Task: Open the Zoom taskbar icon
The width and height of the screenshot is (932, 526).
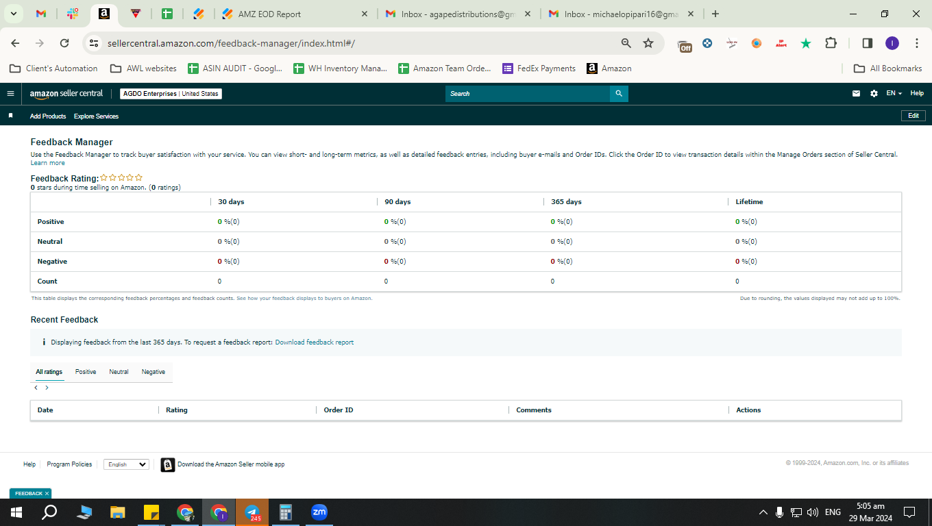Action: (319, 512)
